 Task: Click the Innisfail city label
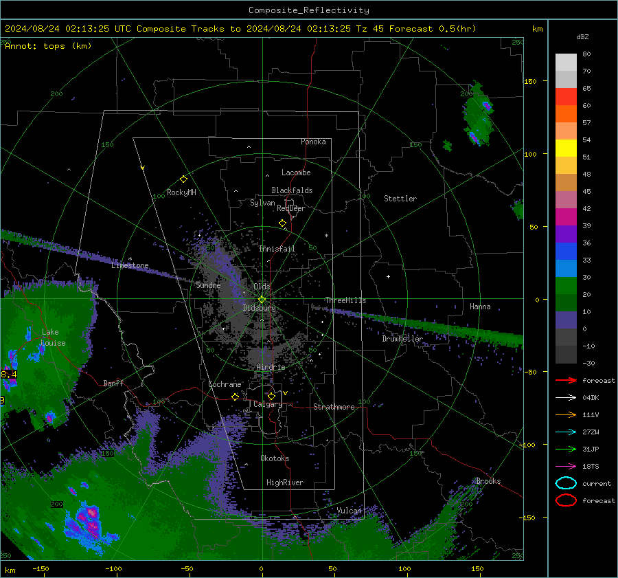277,249
